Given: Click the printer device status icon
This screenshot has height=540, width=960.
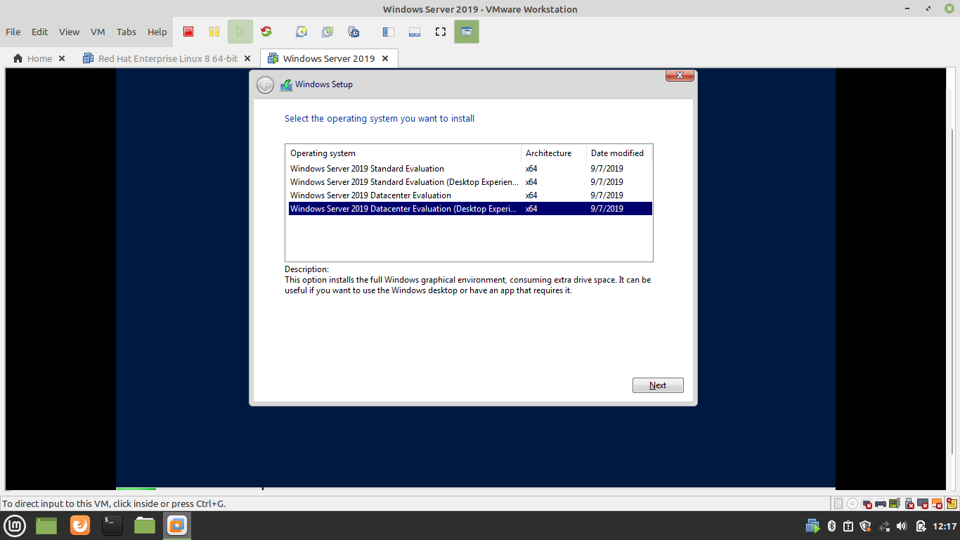Looking at the screenshot, I should click(881, 503).
